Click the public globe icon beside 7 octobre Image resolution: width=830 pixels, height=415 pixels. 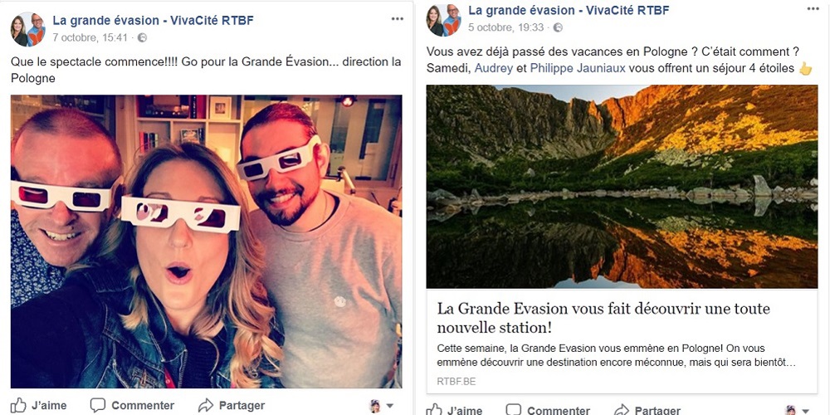pyautogui.click(x=142, y=37)
